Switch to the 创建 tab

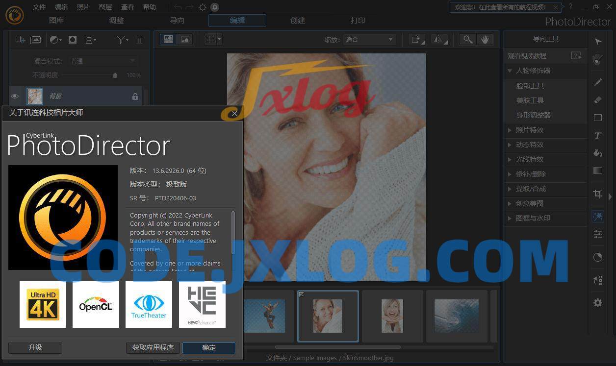(298, 21)
